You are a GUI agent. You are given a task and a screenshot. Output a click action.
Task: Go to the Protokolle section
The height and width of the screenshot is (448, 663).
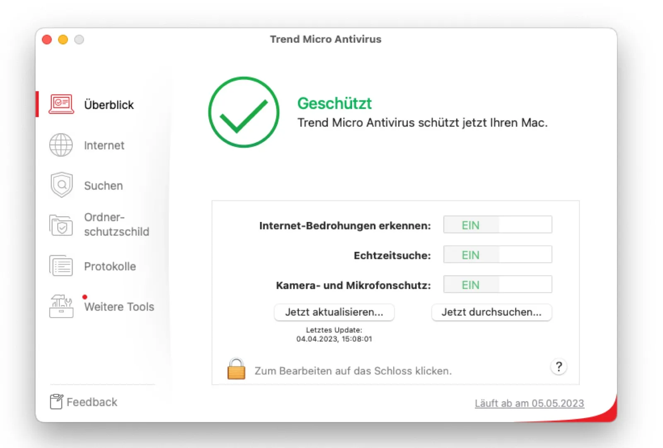point(110,266)
